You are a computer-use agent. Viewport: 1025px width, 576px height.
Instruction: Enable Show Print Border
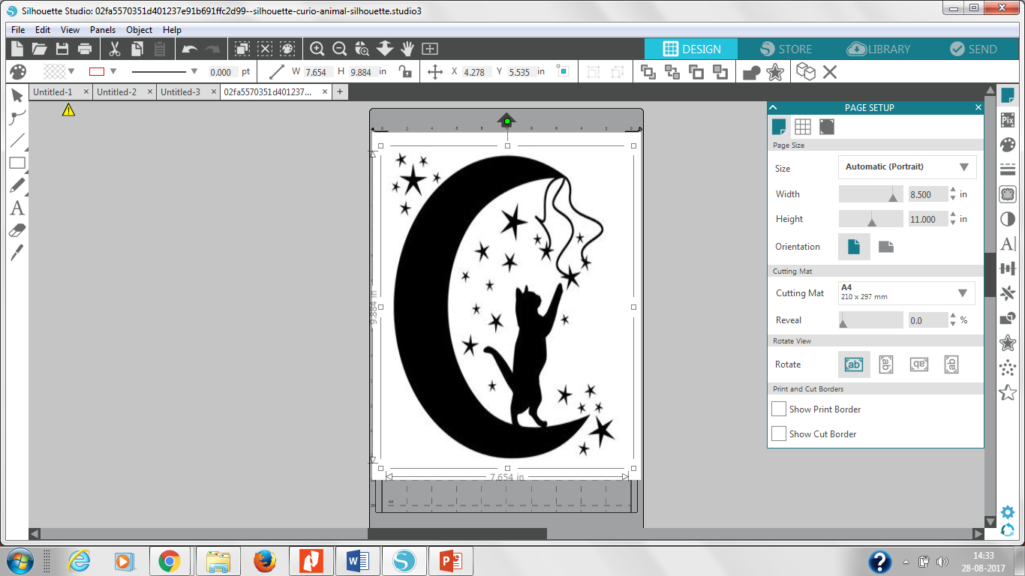point(778,409)
